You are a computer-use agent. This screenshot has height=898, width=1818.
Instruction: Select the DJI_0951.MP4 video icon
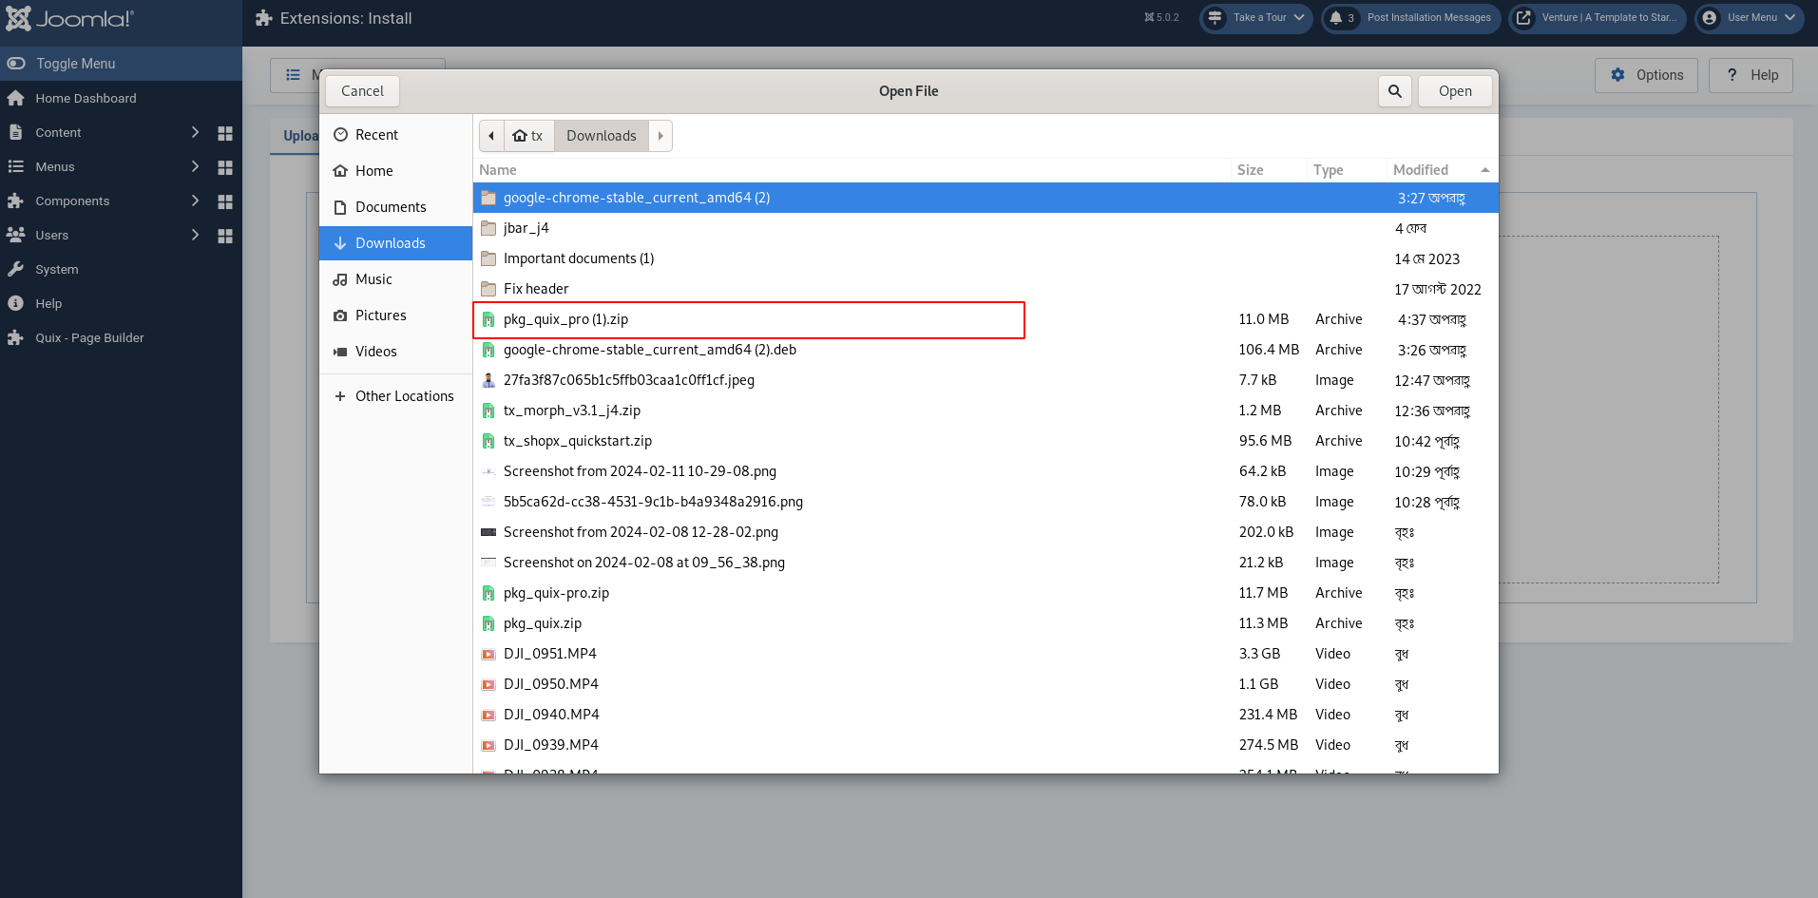[x=488, y=654]
